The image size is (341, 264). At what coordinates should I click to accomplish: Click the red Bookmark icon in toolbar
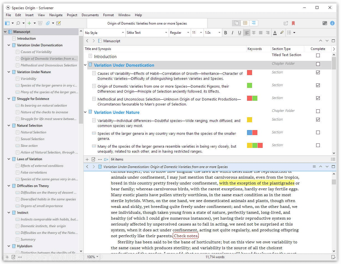(x=293, y=23)
